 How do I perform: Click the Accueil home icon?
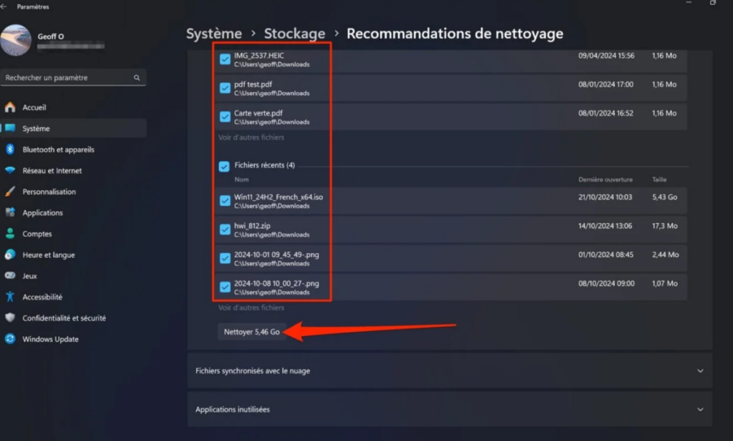coord(10,107)
